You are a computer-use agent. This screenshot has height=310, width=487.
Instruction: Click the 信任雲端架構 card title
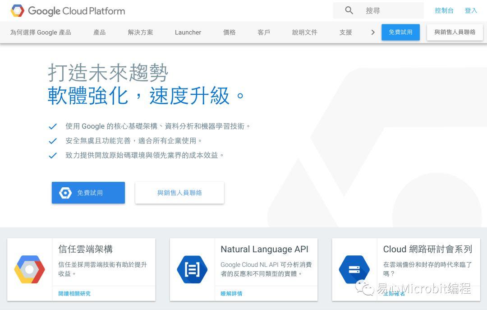coord(85,249)
